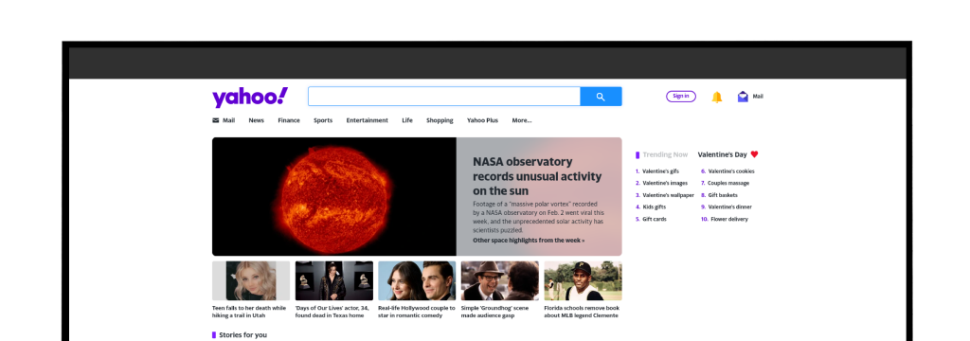Read 'Teen falls to her death' headline
Screen dimensions: 970x341
[x=249, y=312]
